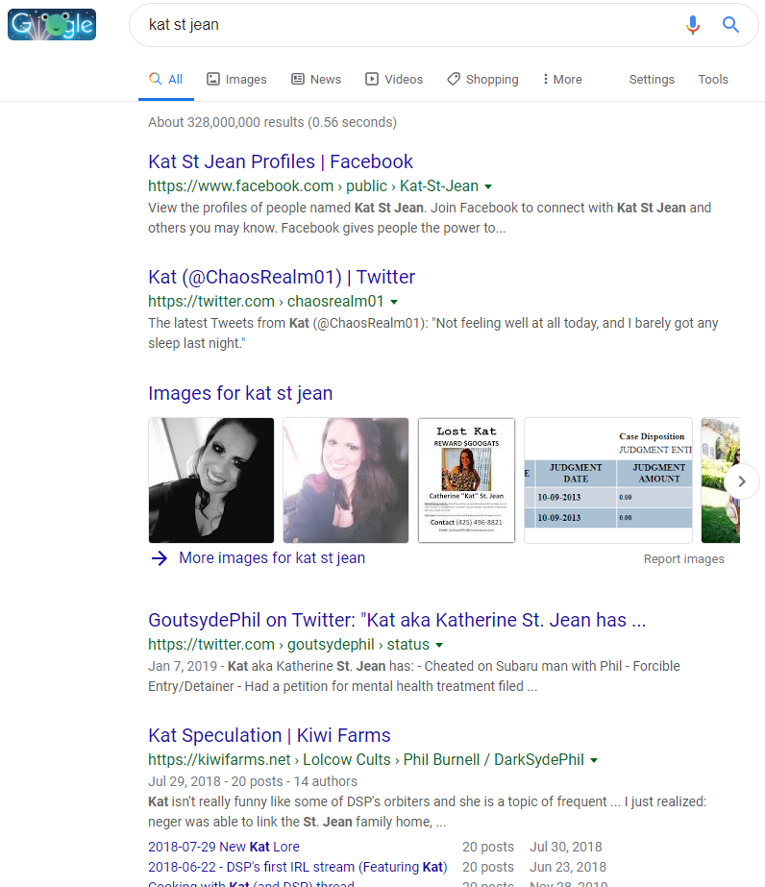Go to the Shopping tab
The height and width of the screenshot is (887, 765).
click(x=482, y=80)
